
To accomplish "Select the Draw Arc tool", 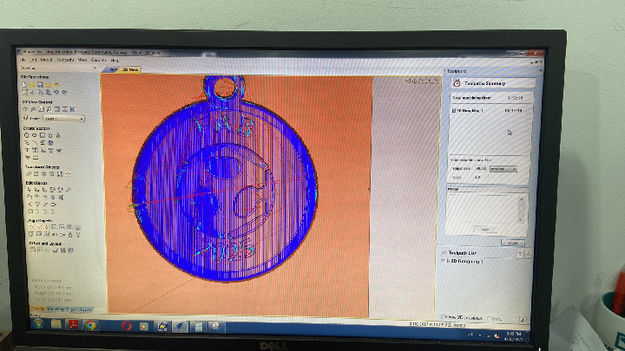I will (35, 142).
